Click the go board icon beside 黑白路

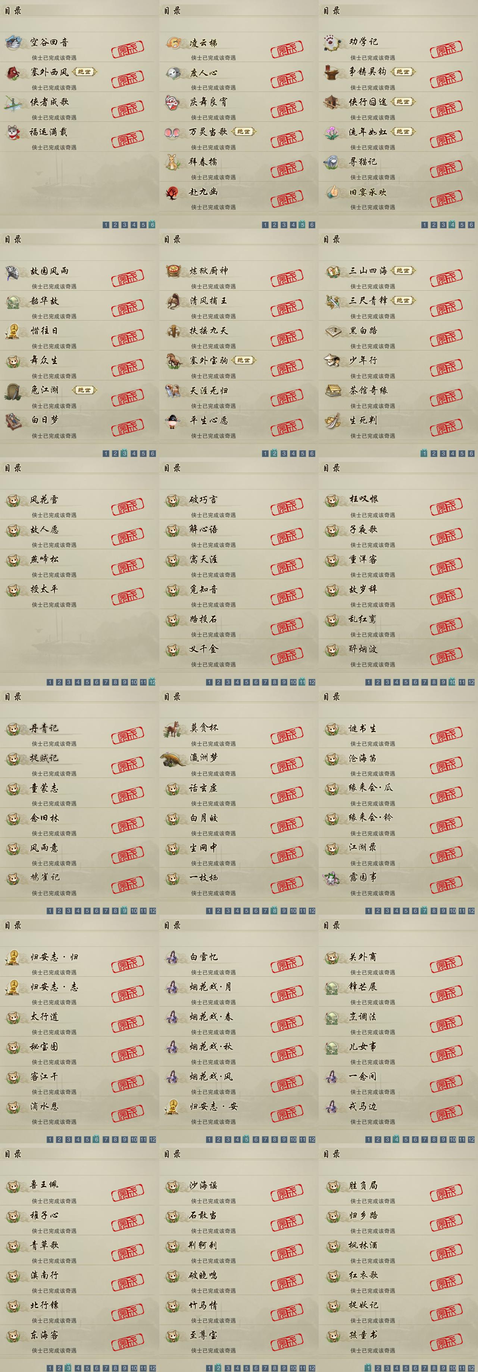tap(333, 331)
